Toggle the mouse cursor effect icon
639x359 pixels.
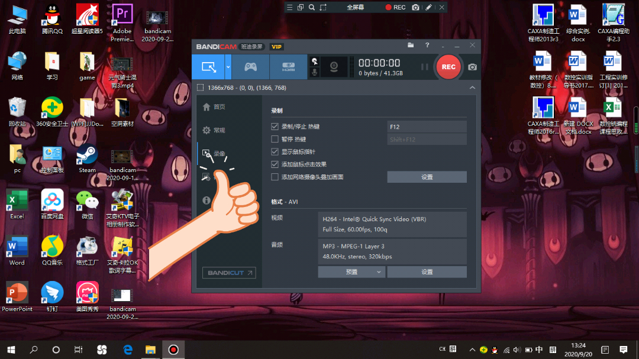(x=315, y=62)
